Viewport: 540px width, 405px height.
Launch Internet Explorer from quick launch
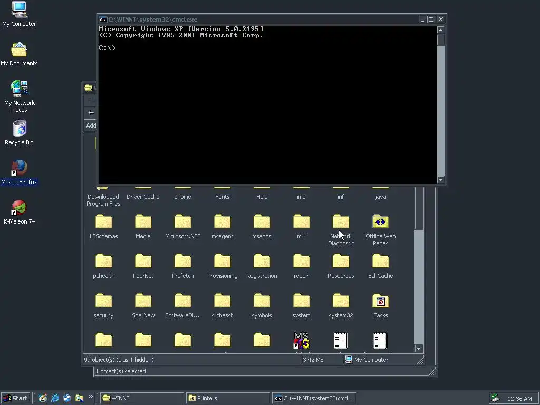[55, 398]
